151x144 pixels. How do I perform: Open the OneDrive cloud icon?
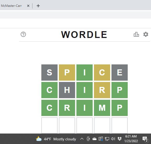pos(94,139)
